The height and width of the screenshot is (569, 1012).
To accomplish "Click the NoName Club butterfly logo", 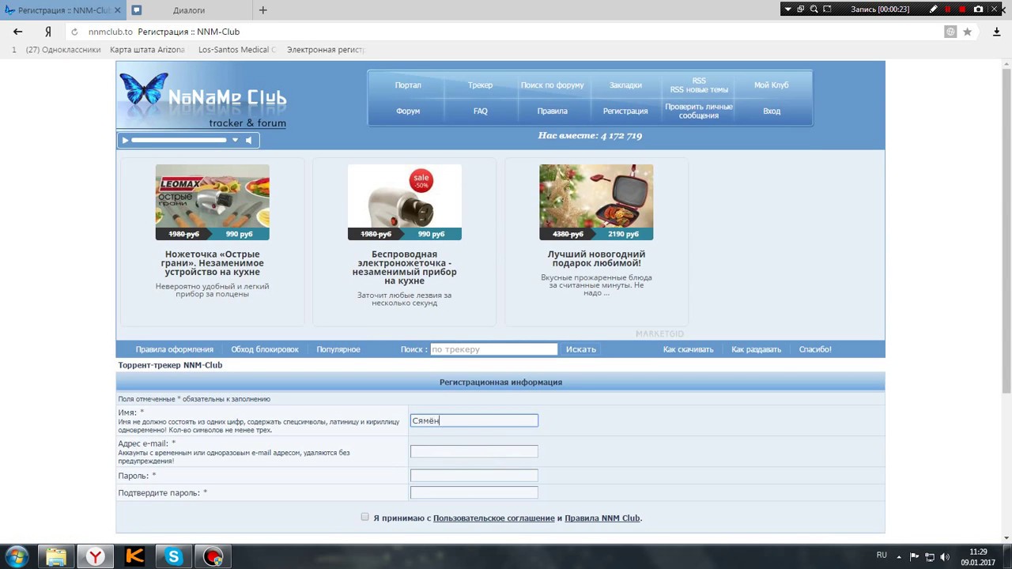I will (202, 99).
